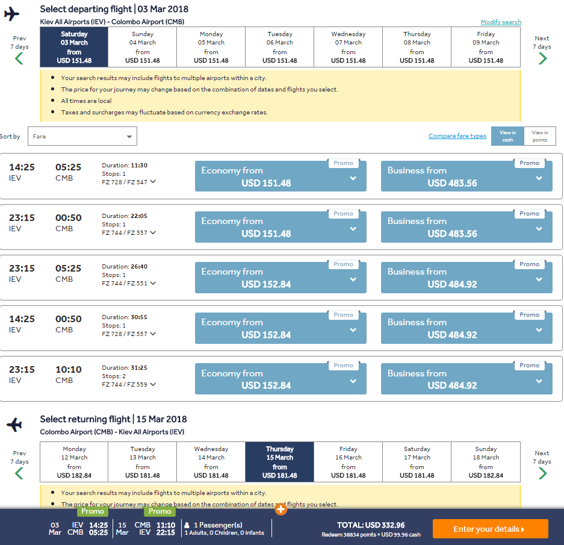Select Wednesday 07 March departure date tab
Viewport: 564px width, 545px height.
click(348, 47)
